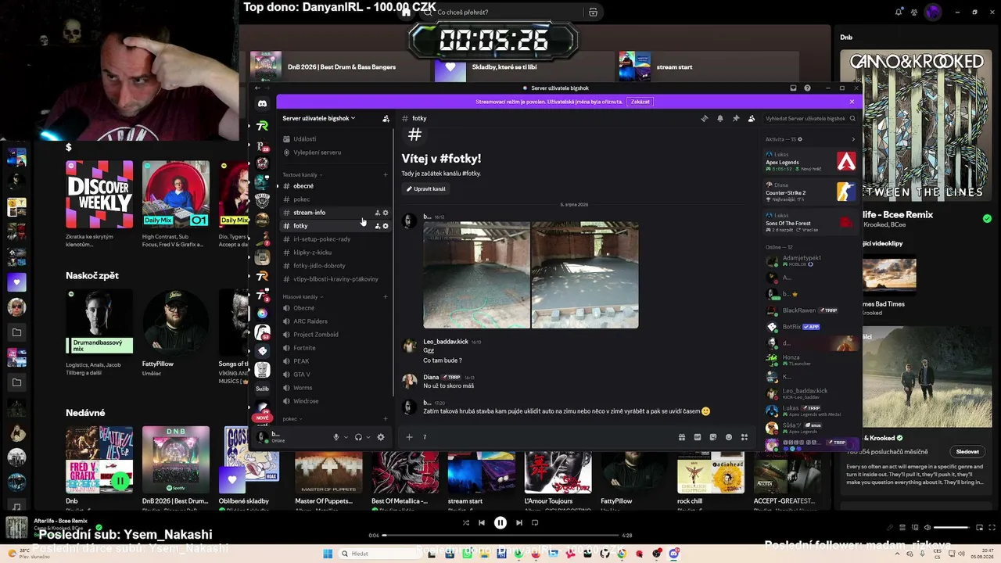Screen dimensions: 1001x563
Task: Join 'ARC Raiders' voice channel
Action: (x=335, y=321)
